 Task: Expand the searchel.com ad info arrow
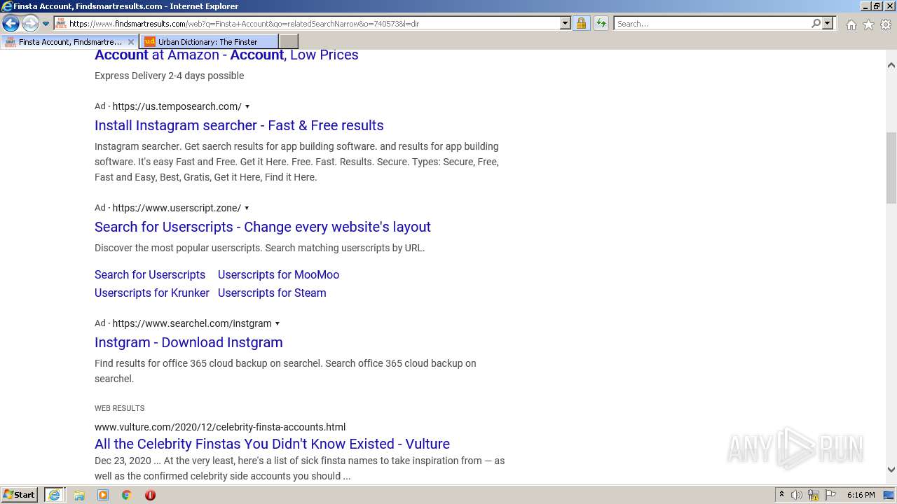[278, 324]
